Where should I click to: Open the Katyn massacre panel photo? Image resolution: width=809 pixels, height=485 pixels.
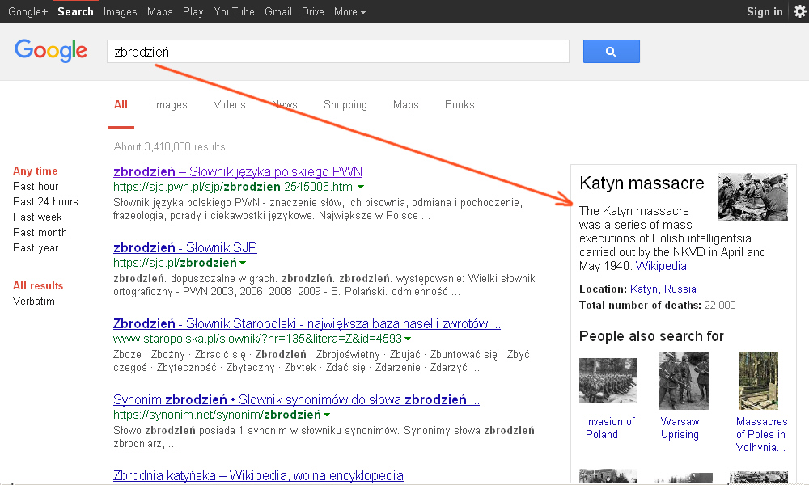tap(752, 196)
